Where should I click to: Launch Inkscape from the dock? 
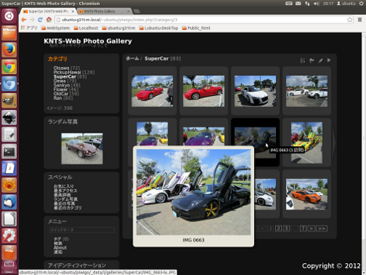[x=10, y=117]
